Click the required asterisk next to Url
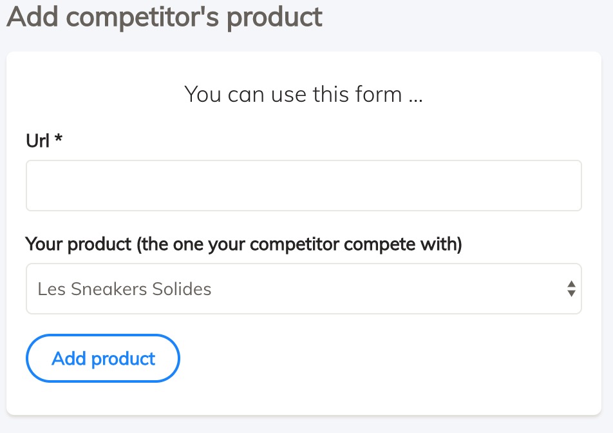Image resolution: width=613 pixels, height=433 pixels. [59, 139]
